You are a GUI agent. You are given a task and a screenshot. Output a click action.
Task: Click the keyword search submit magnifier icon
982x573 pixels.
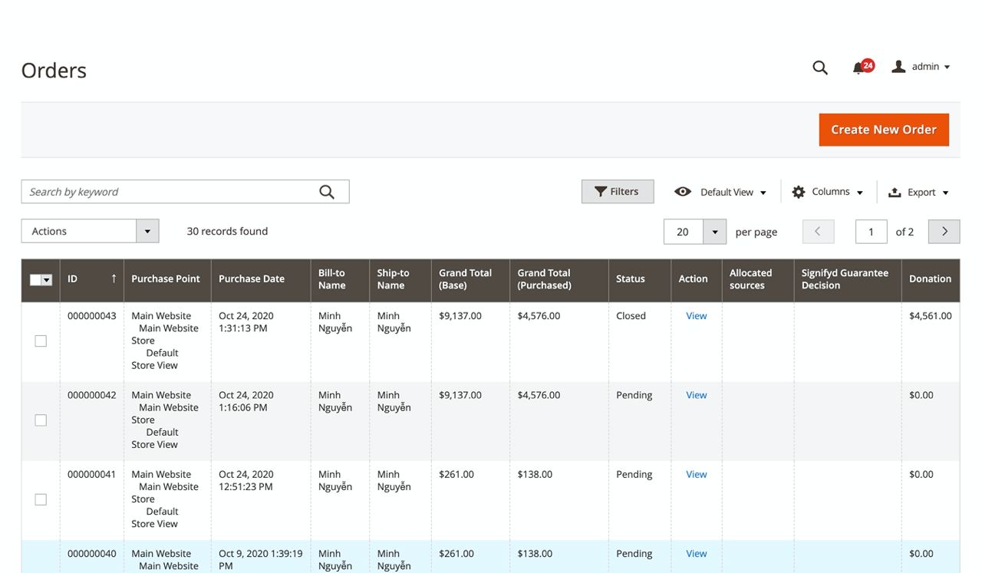(x=327, y=192)
